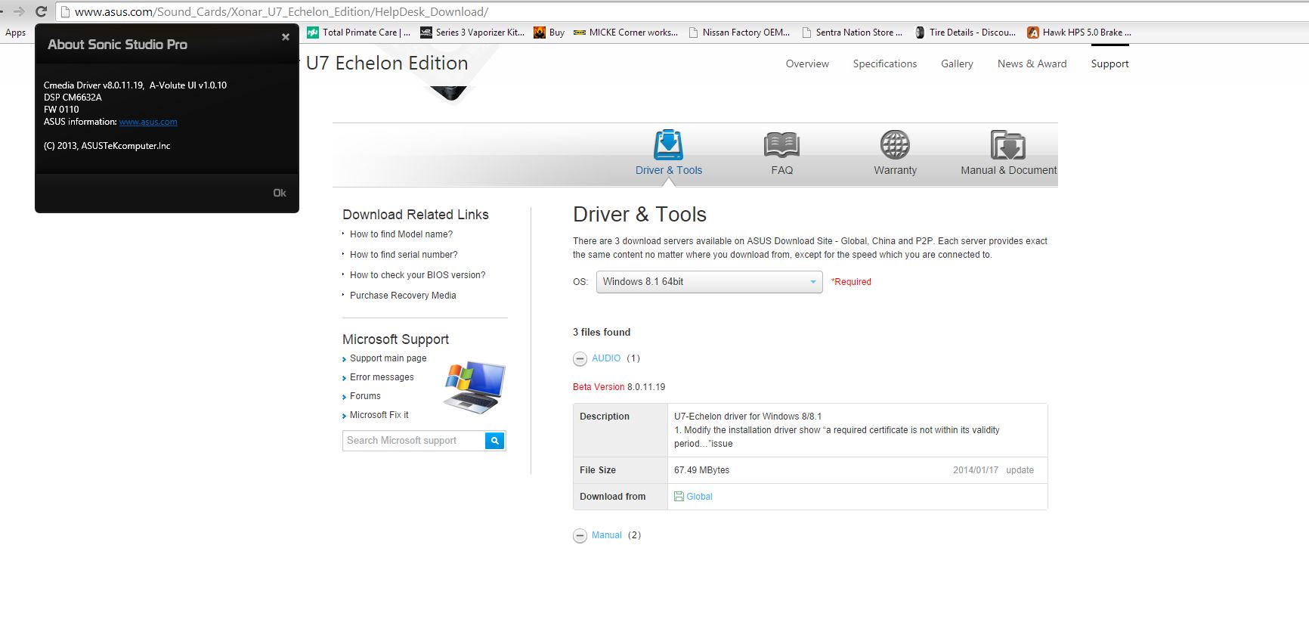Download from the Global server link

[x=699, y=497]
